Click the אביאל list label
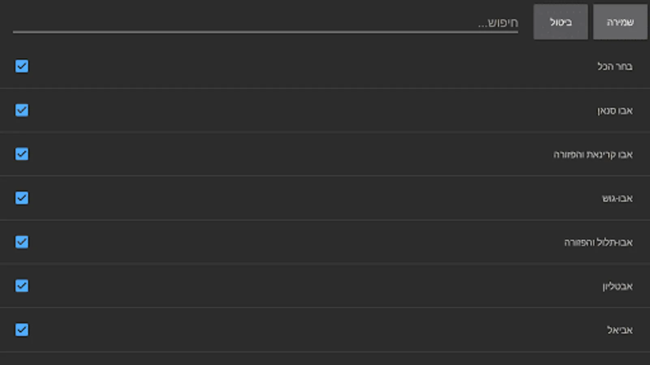This screenshot has width=650, height=365. pyautogui.click(x=620, y=330)
